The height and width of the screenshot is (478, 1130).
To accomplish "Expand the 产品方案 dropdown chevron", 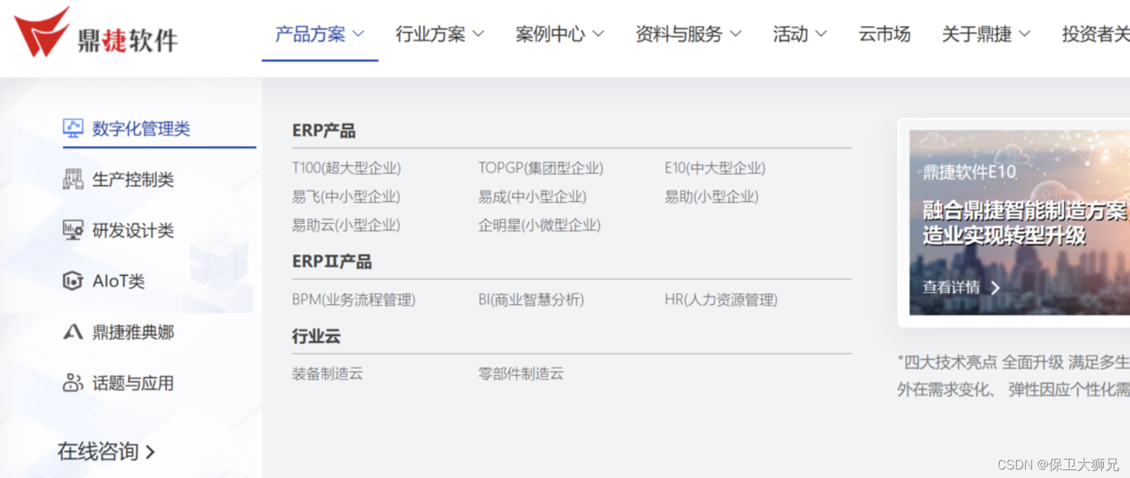I will pos(358,33).
